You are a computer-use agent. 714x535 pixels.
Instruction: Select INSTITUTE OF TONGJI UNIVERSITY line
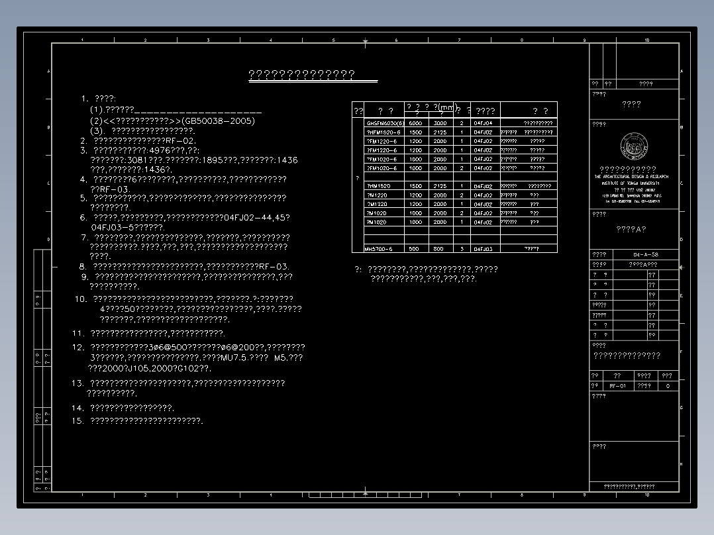[x=631, y=183]
